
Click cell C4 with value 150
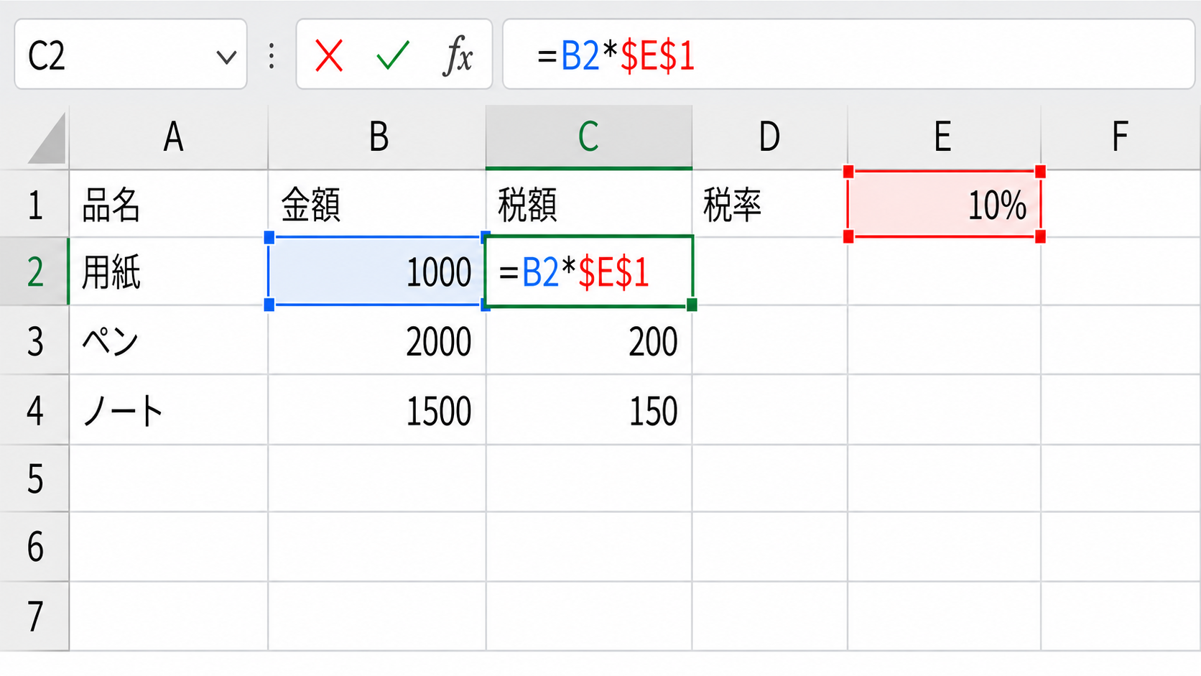pos(589,409)
